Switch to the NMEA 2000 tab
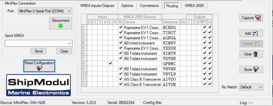Image resolution: width=273 pixels, height=106 pixels. point(194,6)
